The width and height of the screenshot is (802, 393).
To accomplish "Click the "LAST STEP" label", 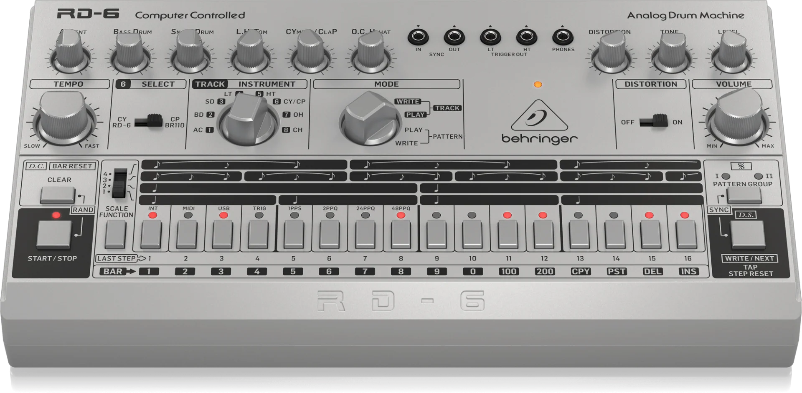I will click(117, 258).
